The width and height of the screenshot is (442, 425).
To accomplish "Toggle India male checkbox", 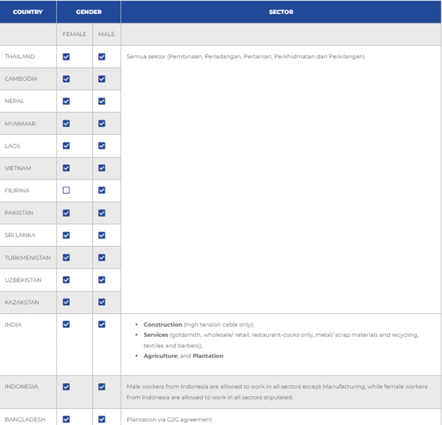I will click(x=102, y=324).
